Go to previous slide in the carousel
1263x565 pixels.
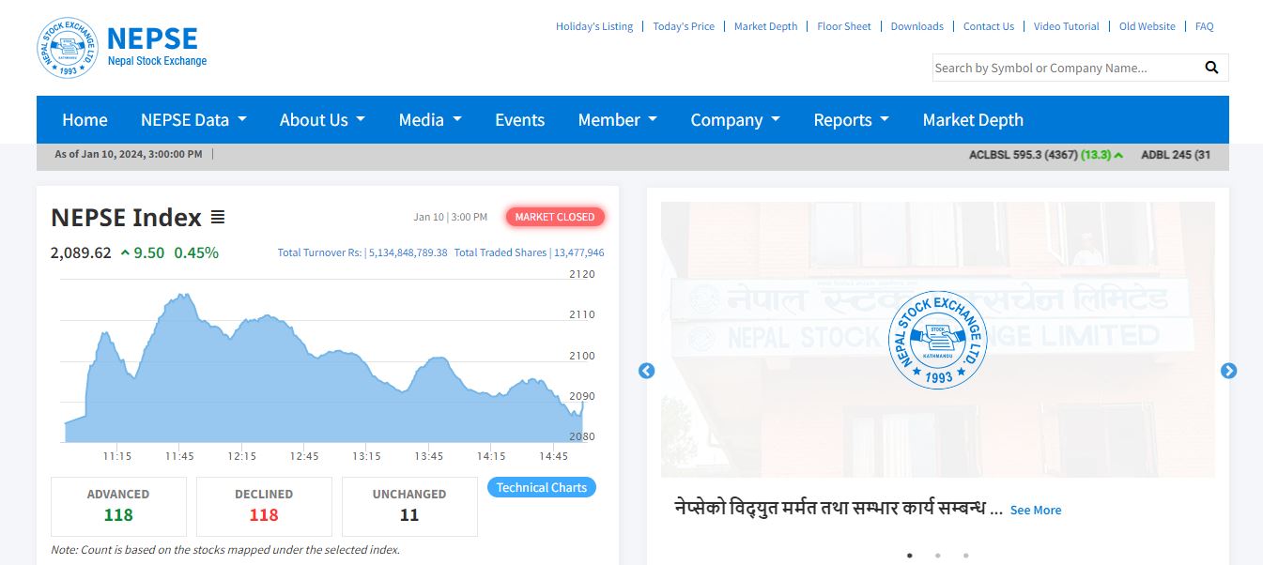coord(646,371)
